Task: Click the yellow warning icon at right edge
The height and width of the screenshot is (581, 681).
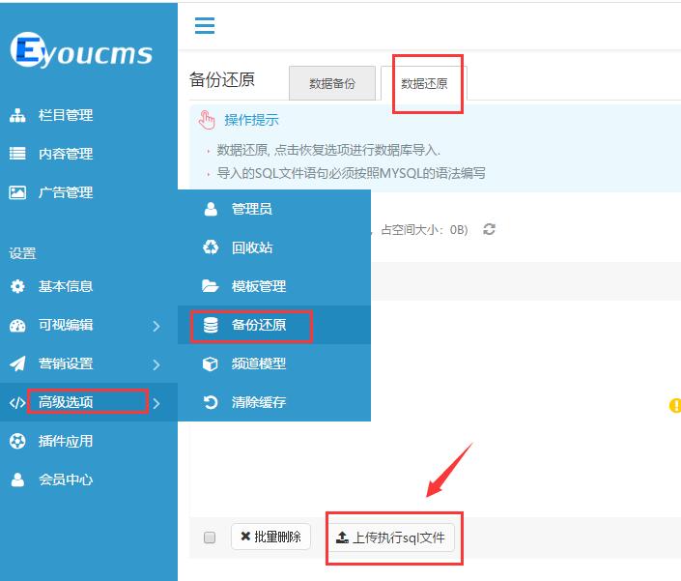Action: [675, 405]
